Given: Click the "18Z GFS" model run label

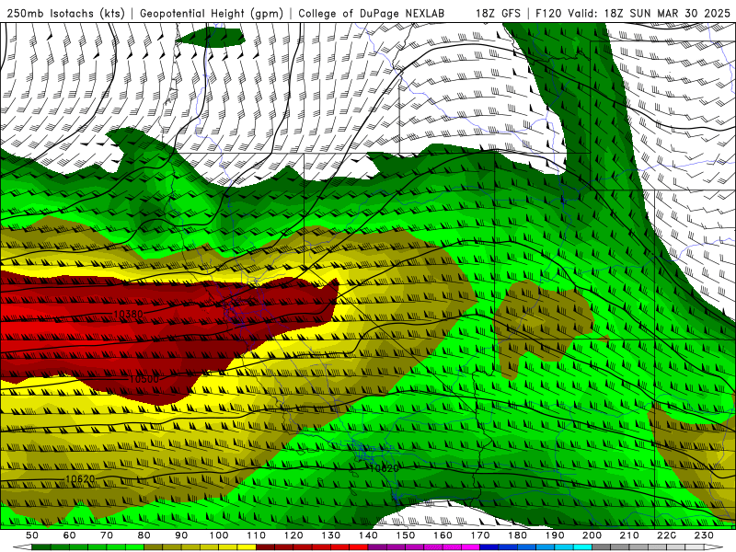Looking at the screenshot, I should click(498, 14).
